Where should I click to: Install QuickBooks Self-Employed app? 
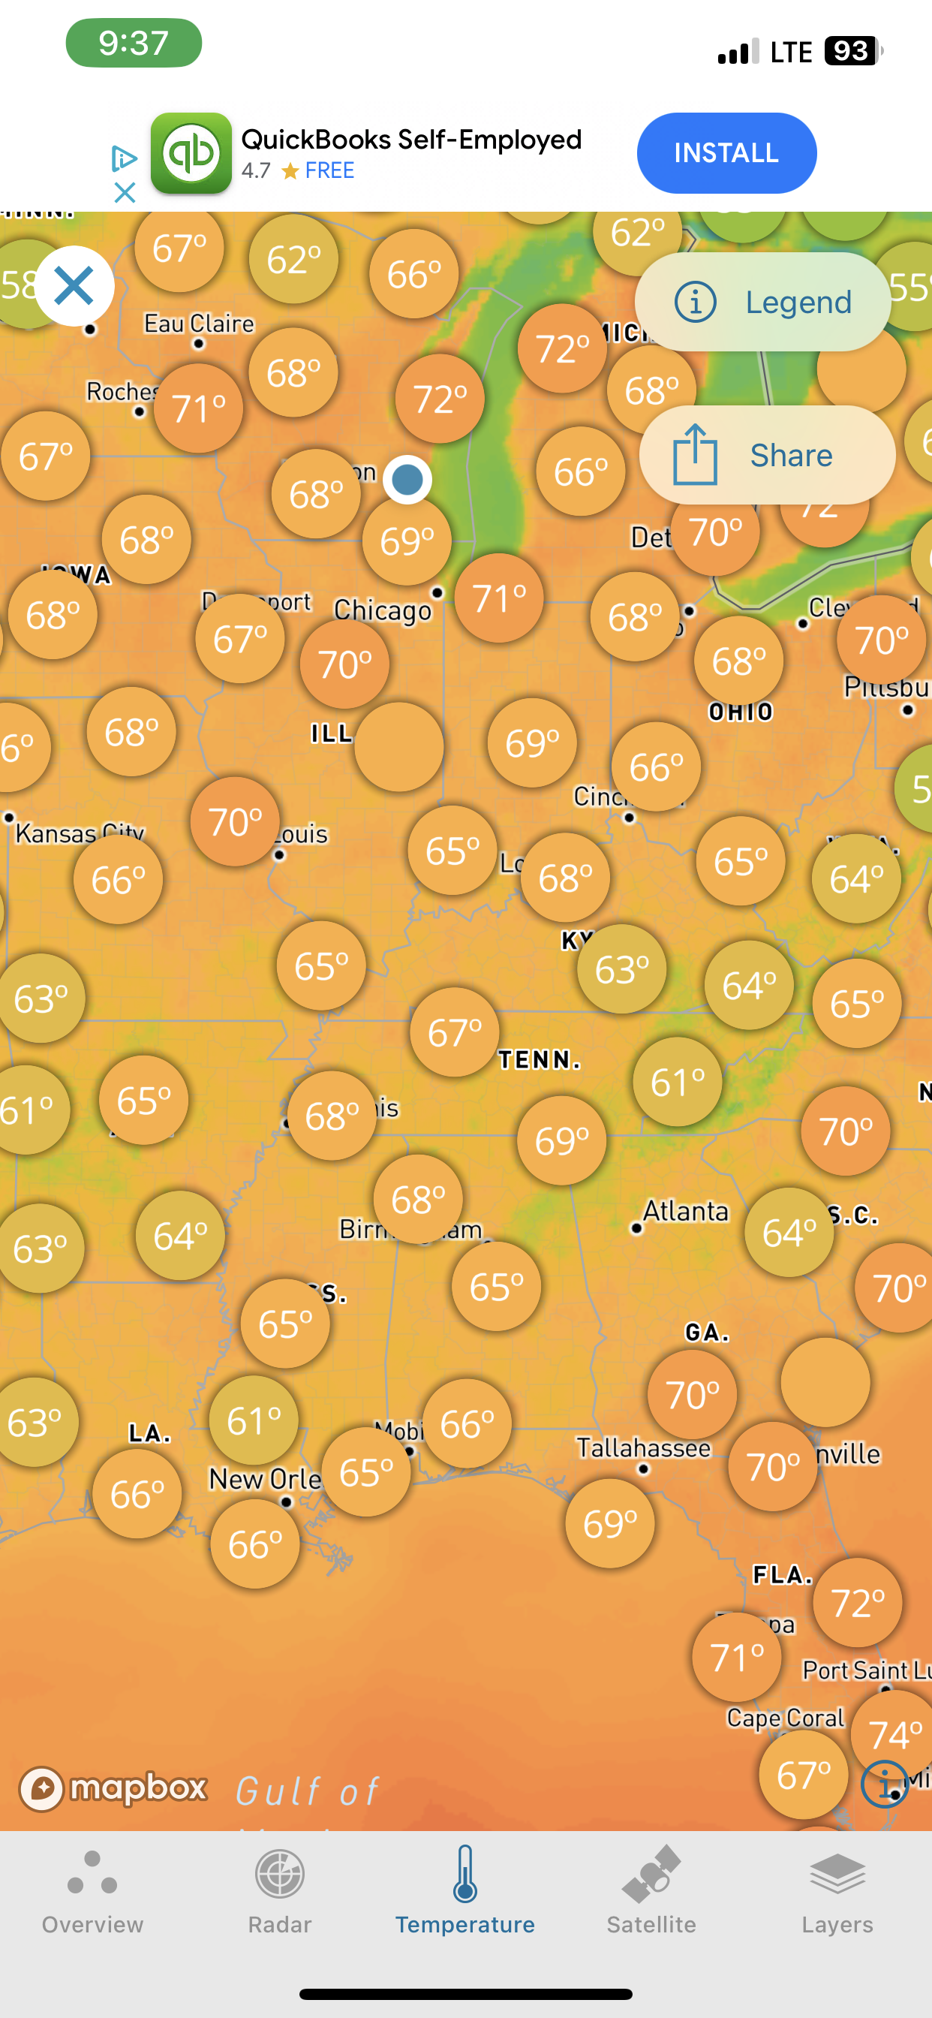tap(726, 152)
